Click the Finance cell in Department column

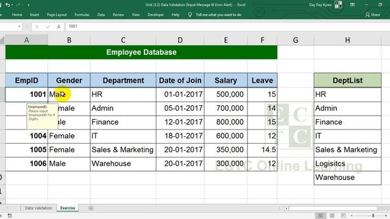(123, 122)
